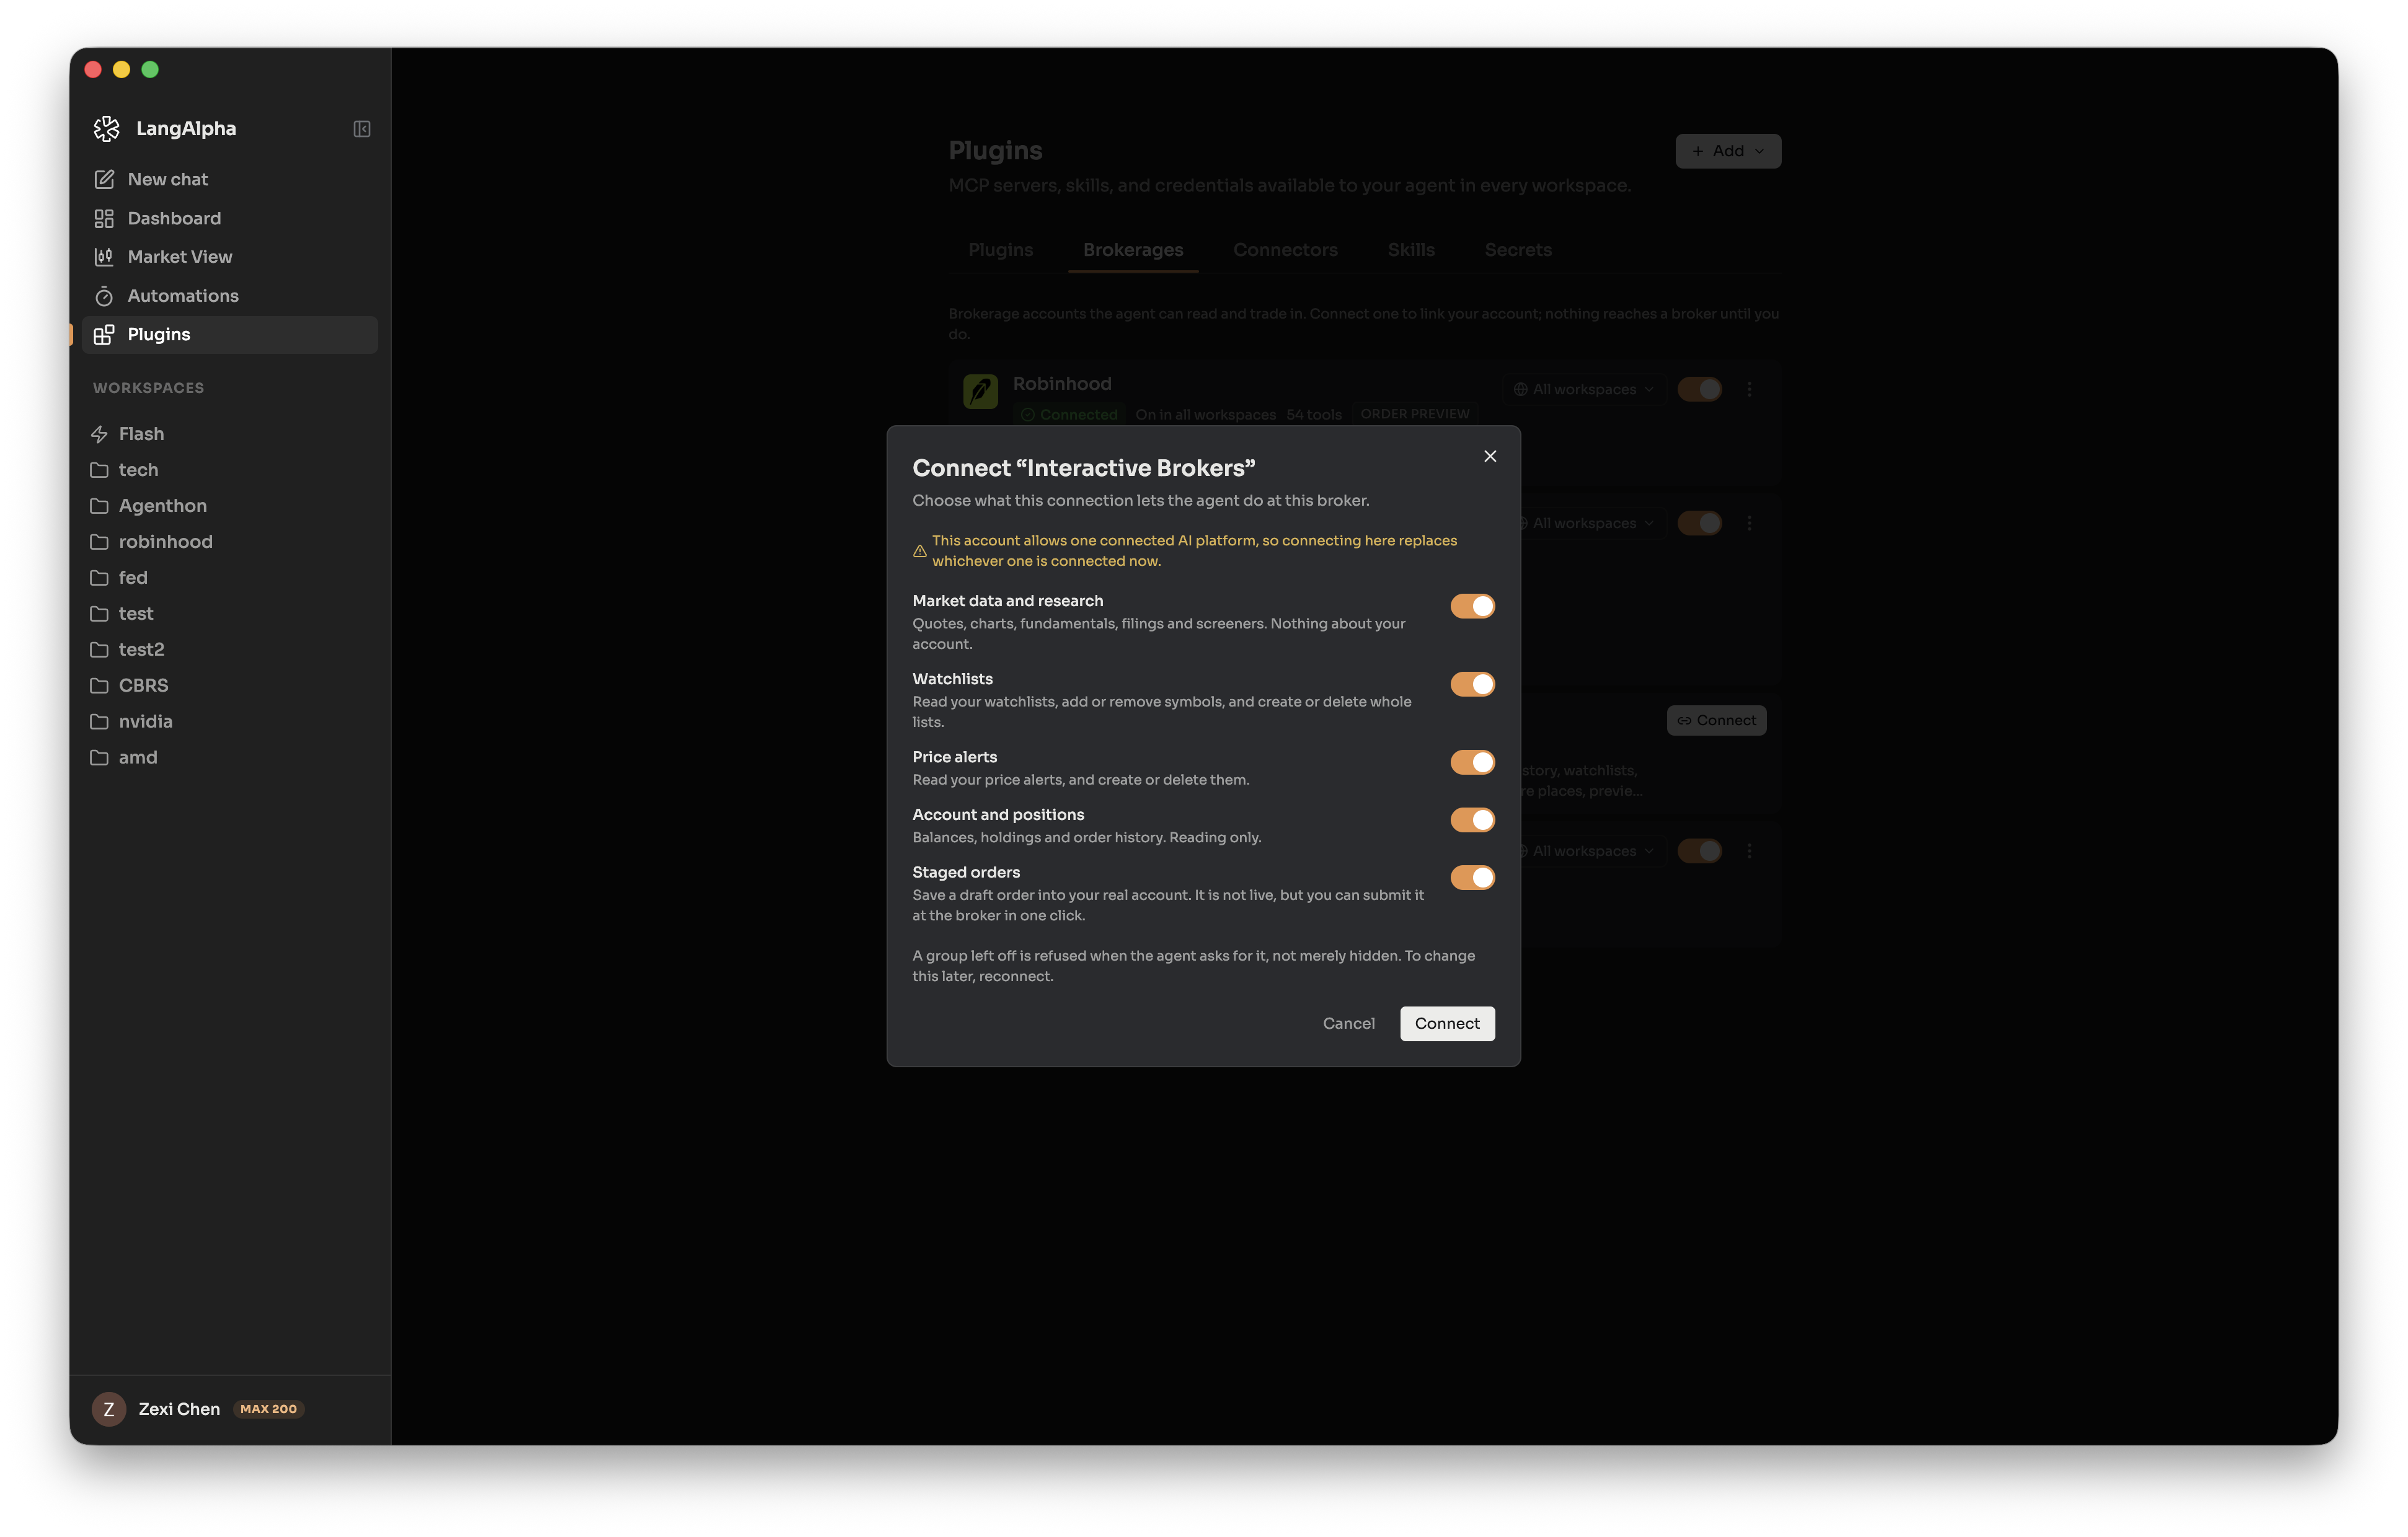The width and height of the screenshot is (2408, 1537).
Task: Click the Plugins icon in the sidebar
Action: pyautogui.click(x=104, y=335)
